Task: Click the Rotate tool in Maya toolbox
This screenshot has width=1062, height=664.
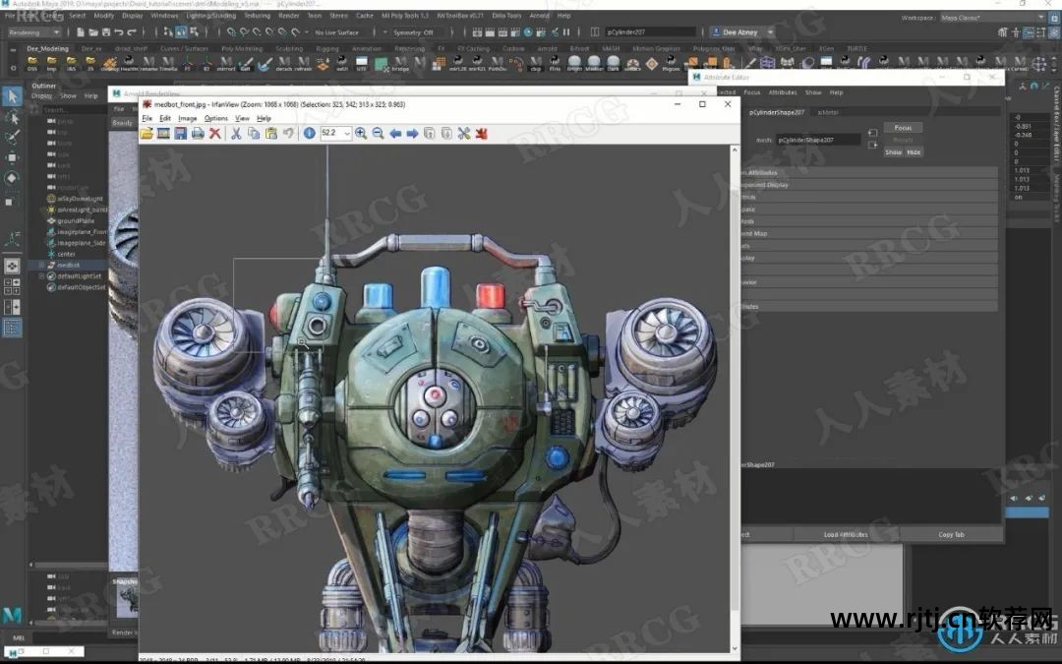Action: [x=12, y=178]
